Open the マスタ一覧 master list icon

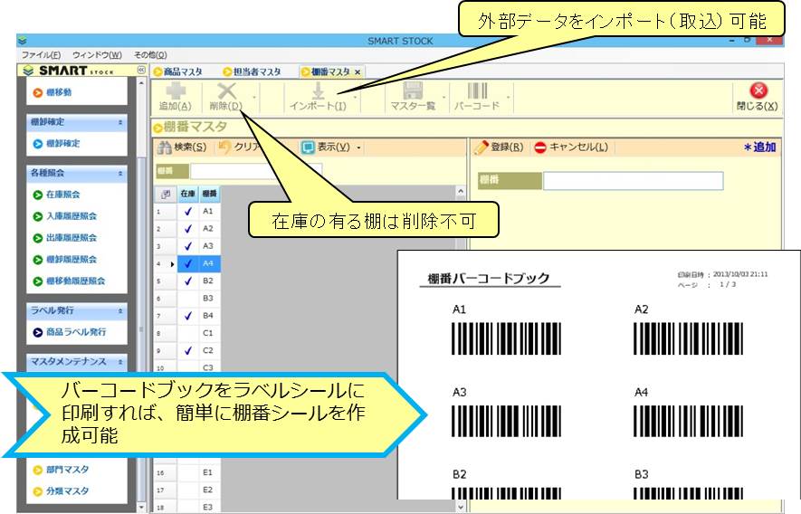tap(413, 97)
